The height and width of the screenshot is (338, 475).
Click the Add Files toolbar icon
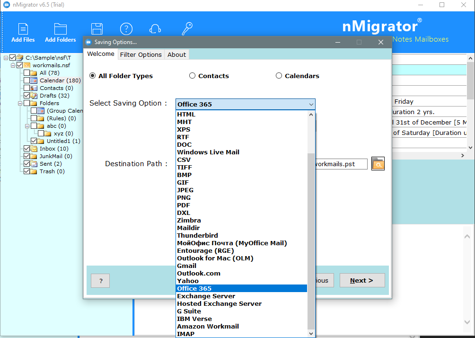pos(23,29)
